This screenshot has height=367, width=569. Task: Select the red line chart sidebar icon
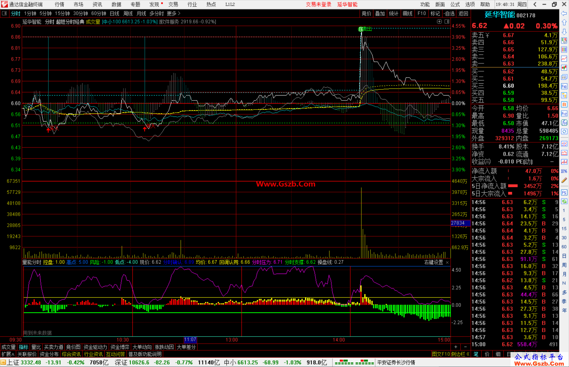(564, 59)
